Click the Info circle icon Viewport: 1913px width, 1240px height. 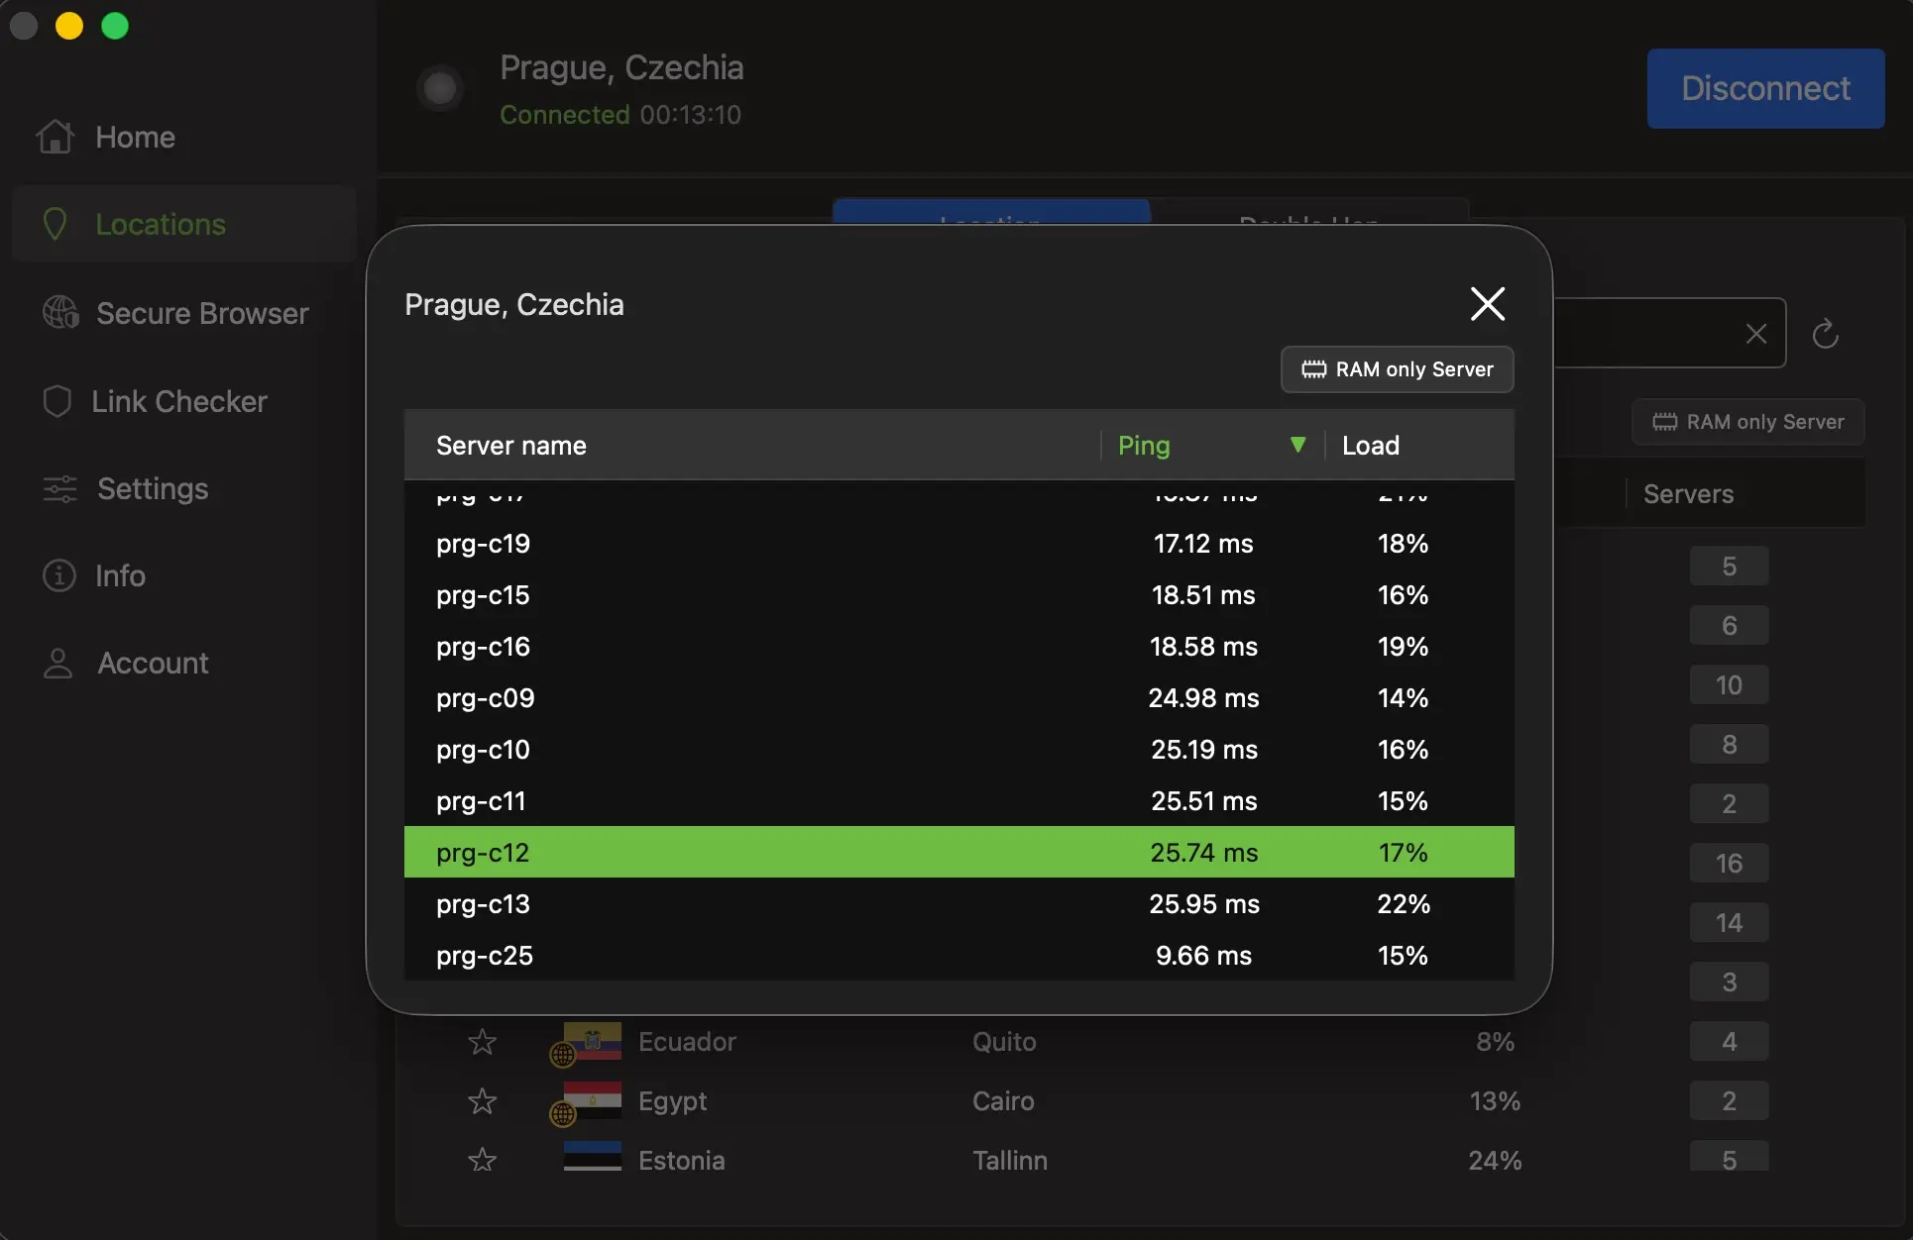[x=59, y=575]
